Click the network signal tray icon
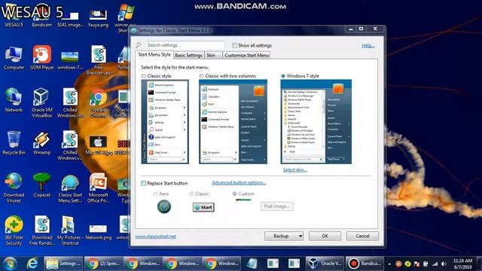This screenshot has height=271, width=482. tap(435, 263)
